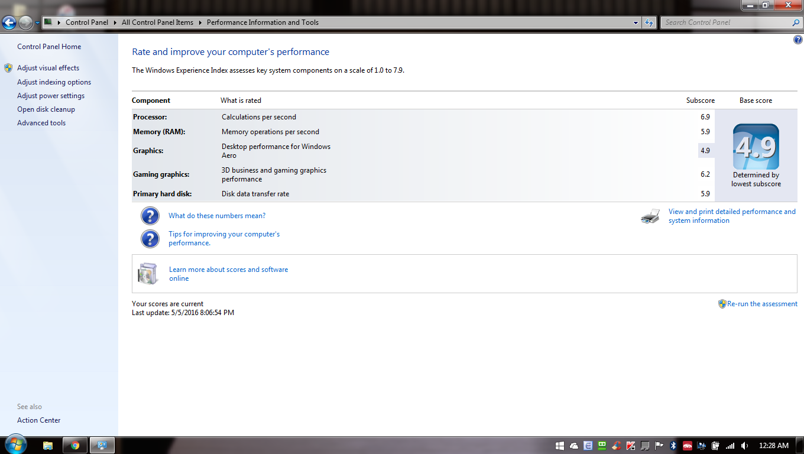Refresh the Control Panel page

[649, 22]
